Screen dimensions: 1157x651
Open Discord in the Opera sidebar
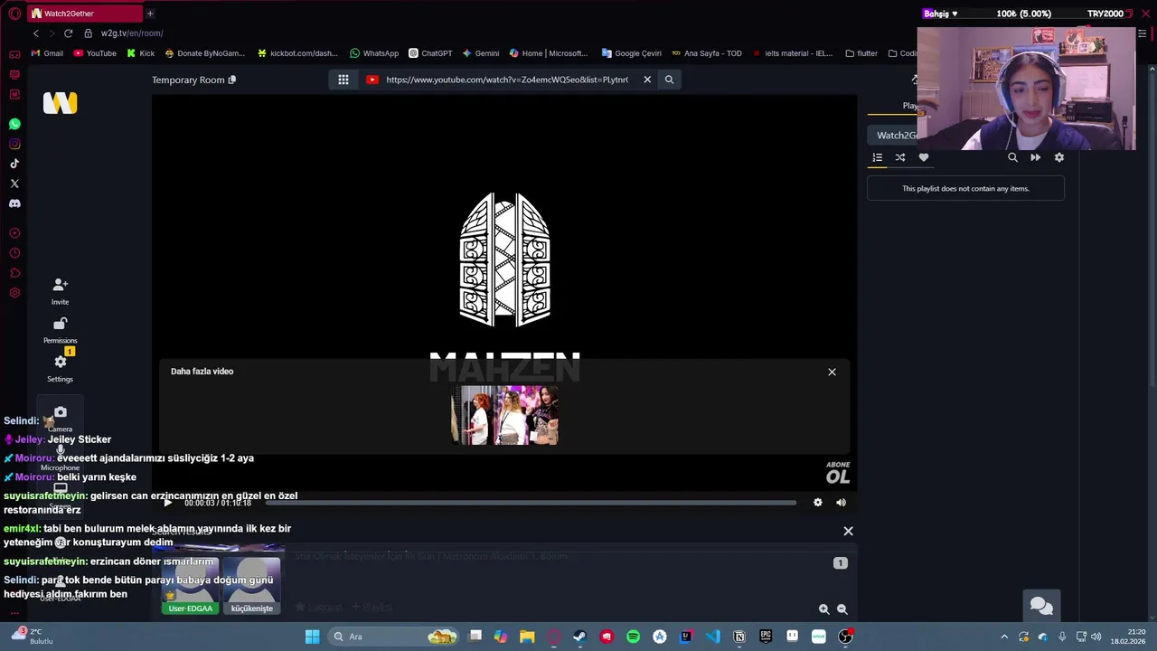coord(14,203)
